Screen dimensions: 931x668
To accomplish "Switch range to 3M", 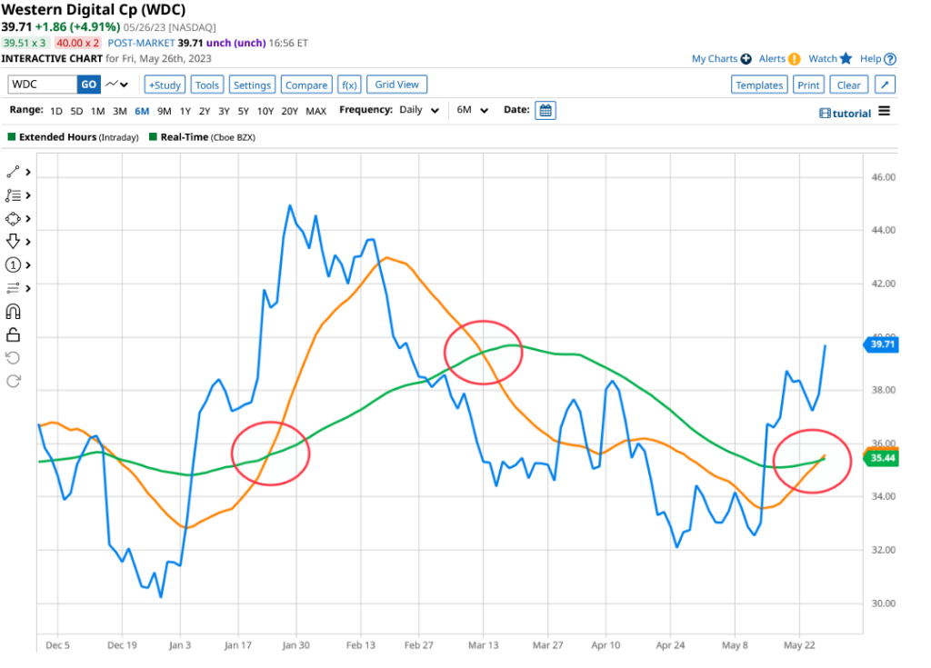I will tap(119, 111).
